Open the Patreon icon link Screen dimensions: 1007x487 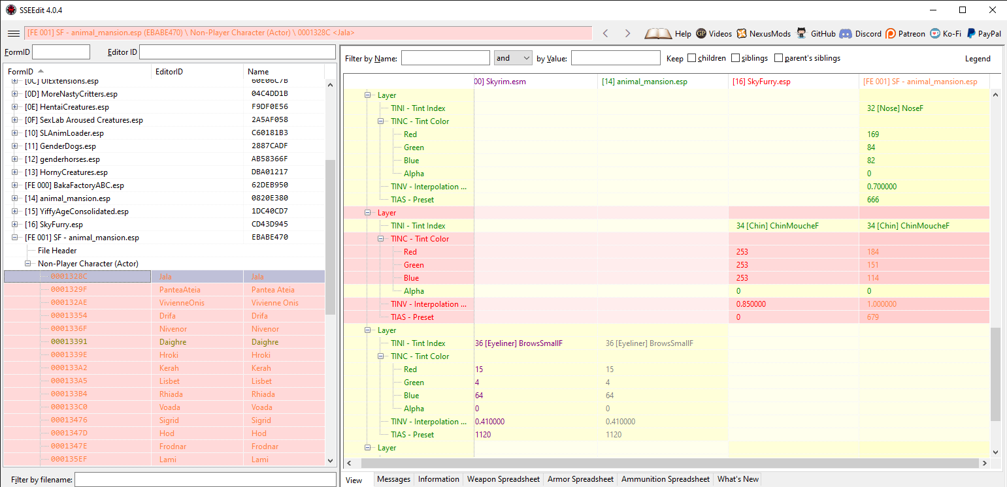[891, 33]
